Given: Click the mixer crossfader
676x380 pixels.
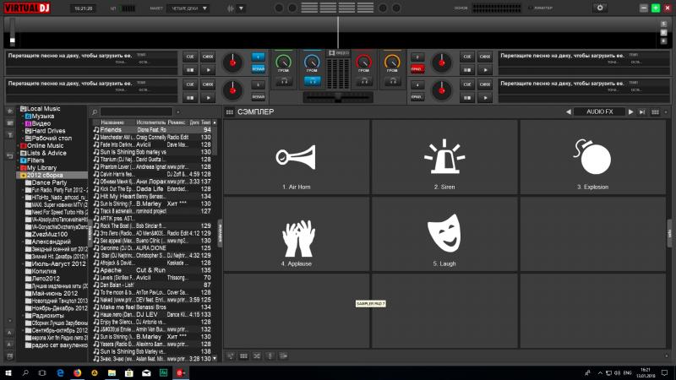Looking at the screenshot, I should point(339,98).
